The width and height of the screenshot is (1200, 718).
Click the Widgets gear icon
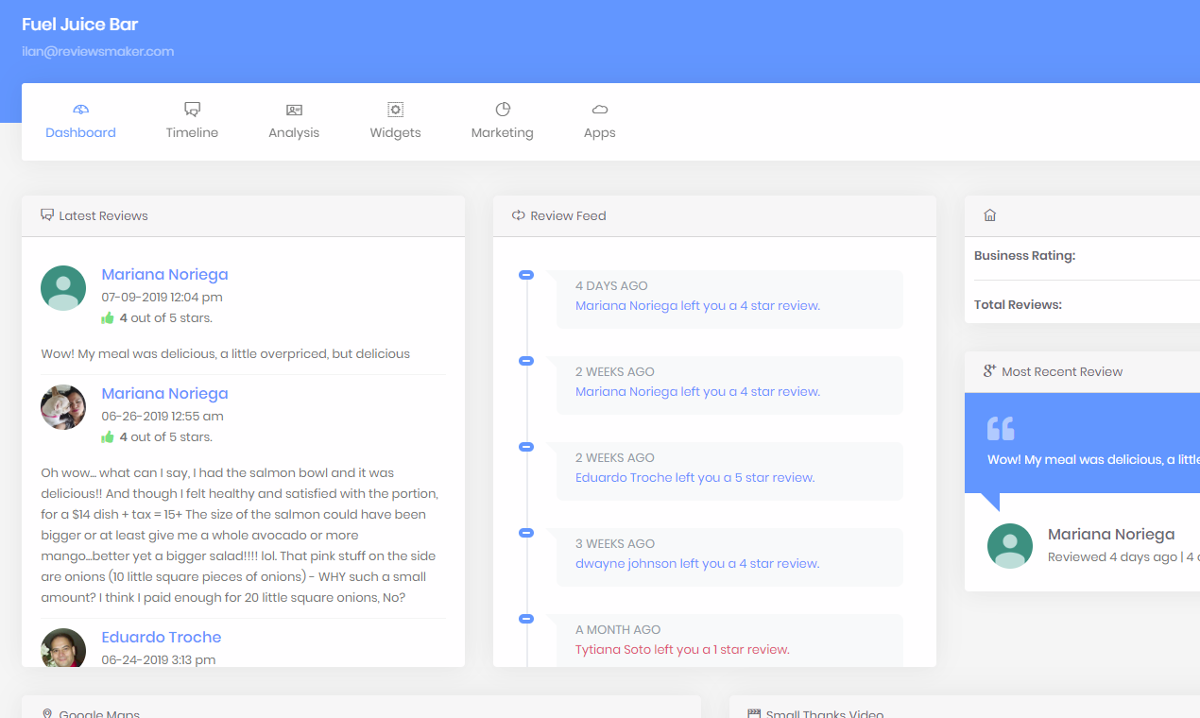click(395, 110)
